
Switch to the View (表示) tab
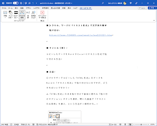click(69, 8)
